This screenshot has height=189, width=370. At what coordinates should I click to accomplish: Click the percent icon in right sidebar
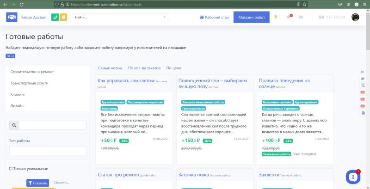(363, 85)
